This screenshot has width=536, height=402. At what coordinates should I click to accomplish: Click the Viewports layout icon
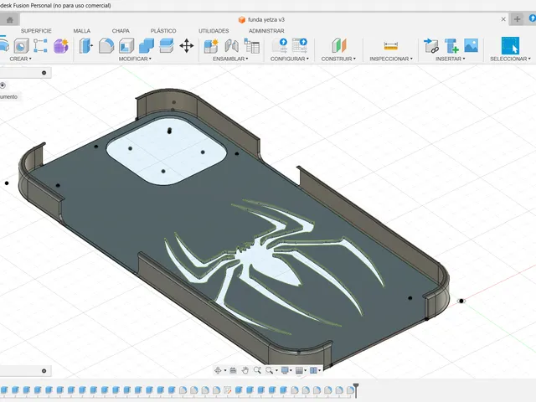[x=313, y=370]
